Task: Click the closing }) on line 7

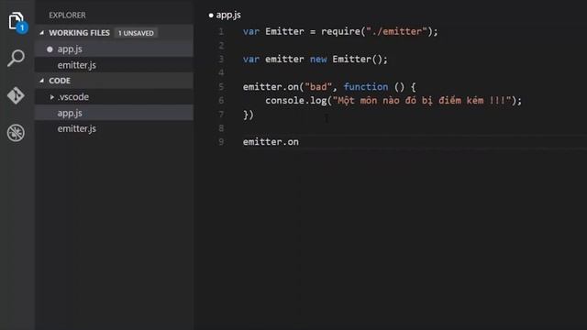Action: (x=249, y=115)
